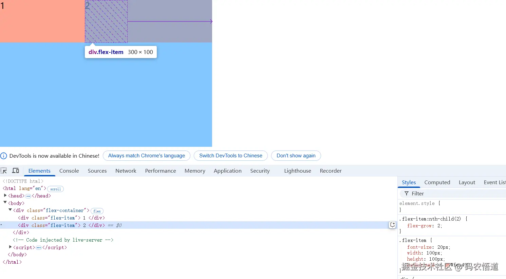506x279 pixels.
Task: Collapse the flex-container div node
Action: coord(10,210)
